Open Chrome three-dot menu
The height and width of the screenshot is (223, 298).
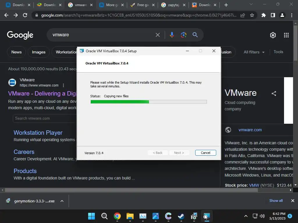292,15
